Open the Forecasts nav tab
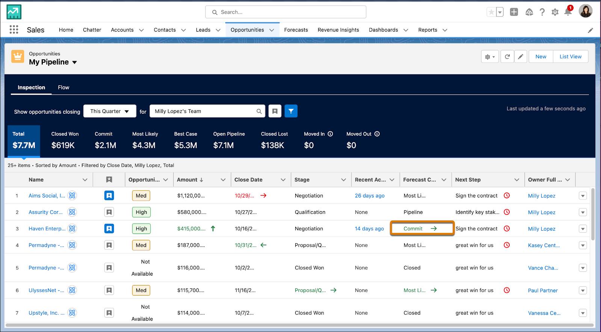601x332 pixels. click(296, 30)
